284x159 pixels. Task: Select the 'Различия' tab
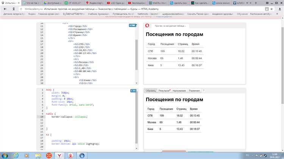(194, 91)
